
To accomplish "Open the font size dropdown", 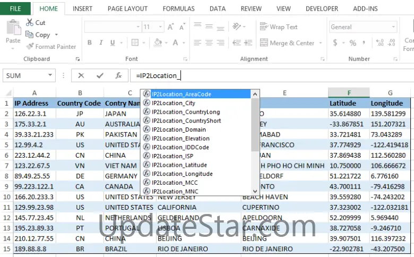I will [160, 27].
